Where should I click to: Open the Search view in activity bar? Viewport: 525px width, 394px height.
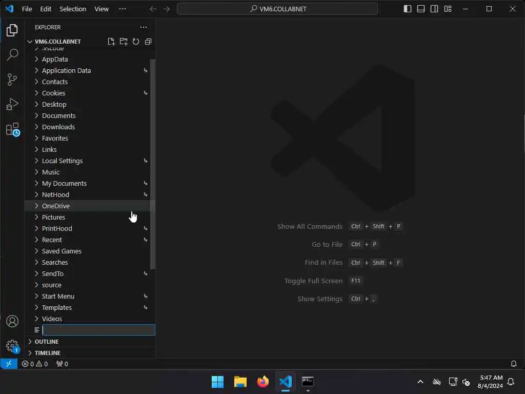tap(12, 54)
